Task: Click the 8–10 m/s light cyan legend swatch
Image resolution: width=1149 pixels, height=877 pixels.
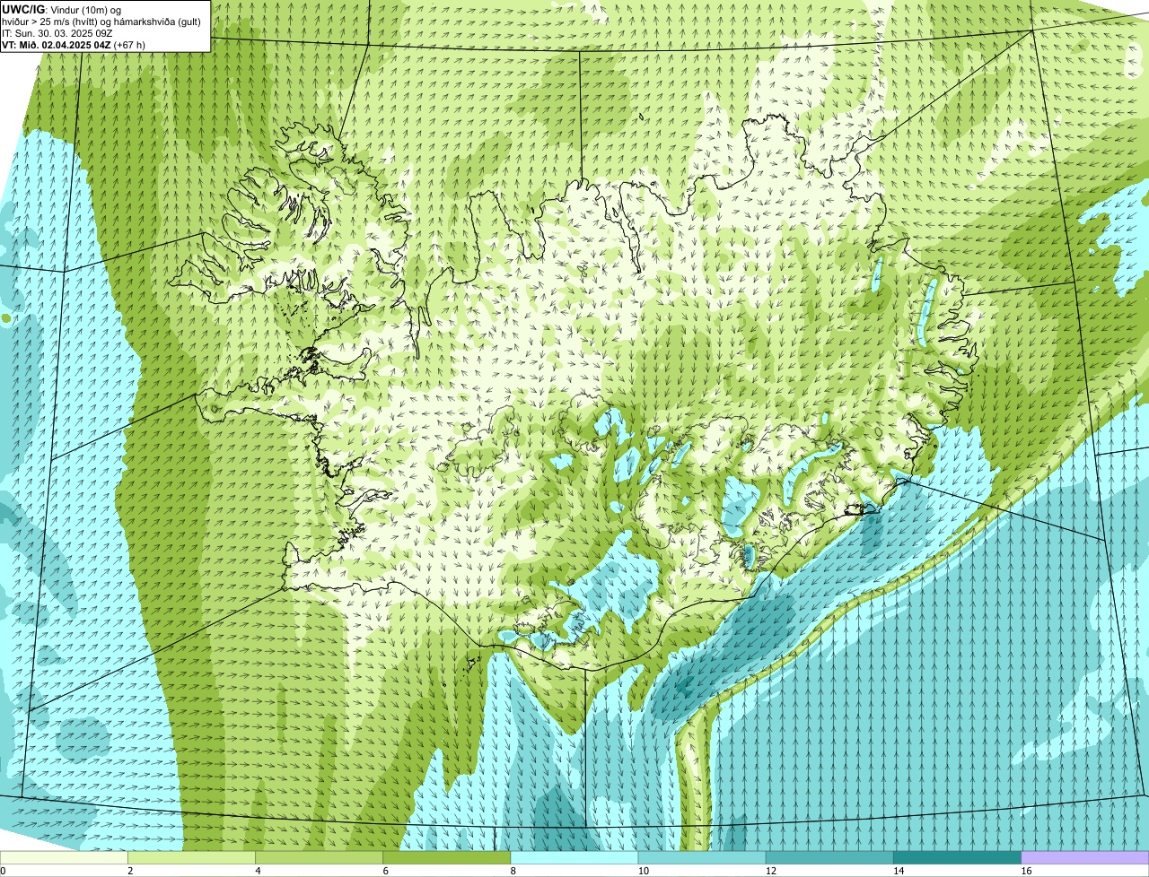Action: pyautogui.click(x=574, y=857)
